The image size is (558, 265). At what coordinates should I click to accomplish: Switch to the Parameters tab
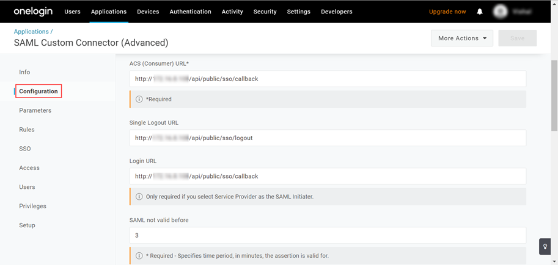tap(35, 110)
